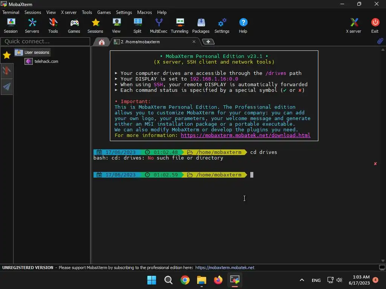The width and height of the screenshot is (386, 289).
Task: Close the /home/mobaxterm terminal tab
Action: point(194,42)
